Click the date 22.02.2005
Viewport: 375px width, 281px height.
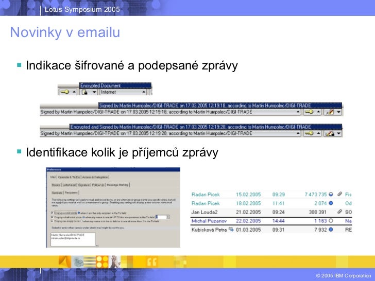(x=248, y=221)
